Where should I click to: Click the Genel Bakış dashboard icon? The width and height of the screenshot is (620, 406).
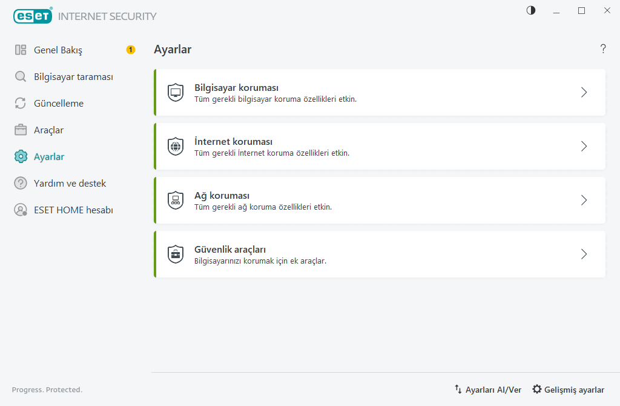(x=21, y=50)
